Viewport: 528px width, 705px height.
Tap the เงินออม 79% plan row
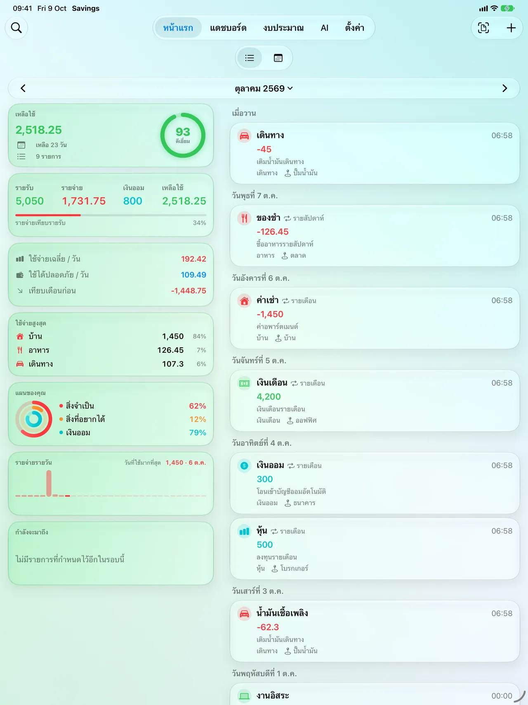[x=132, y=432]
